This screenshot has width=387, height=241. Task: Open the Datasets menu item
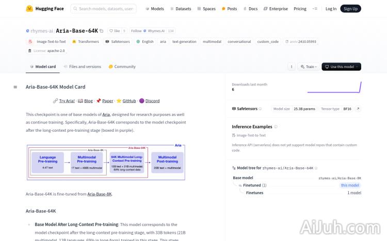coord(180,9)
